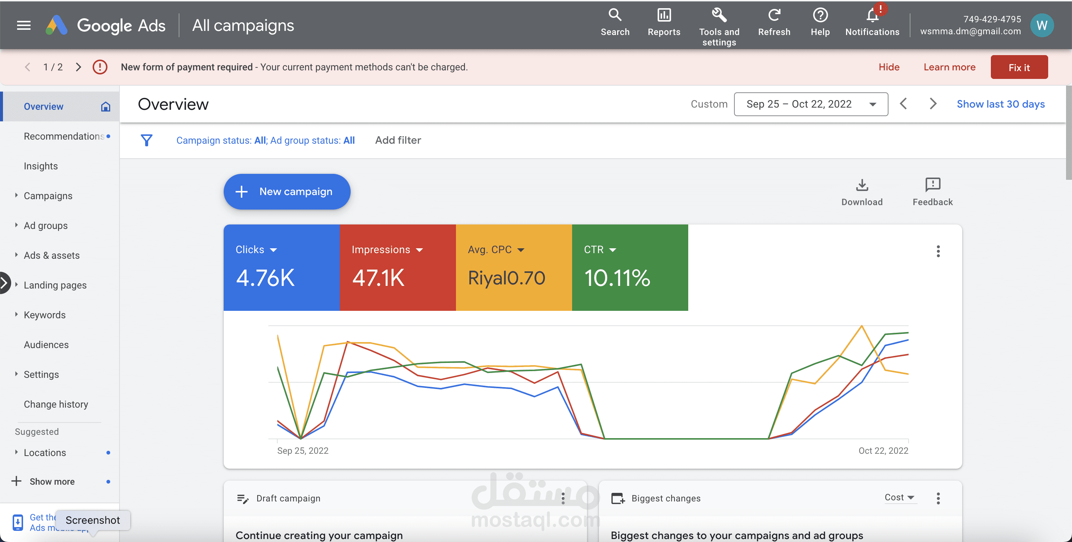1072x542 pixels.
Task: Open the Help question mark
Action: point(820,15)
